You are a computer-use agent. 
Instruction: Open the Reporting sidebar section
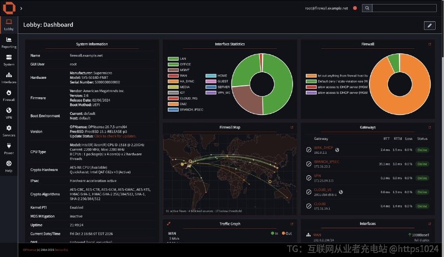tap(9, 43)
